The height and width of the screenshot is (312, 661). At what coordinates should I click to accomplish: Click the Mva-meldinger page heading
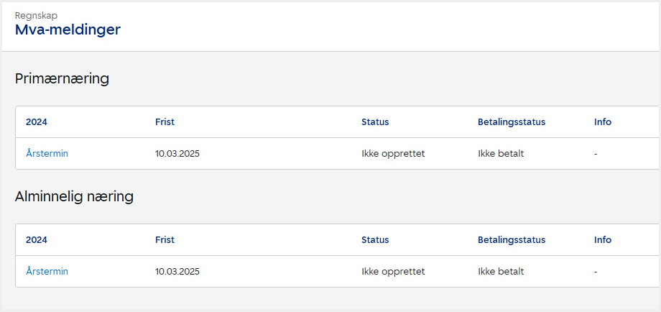(x=68, y=29)
